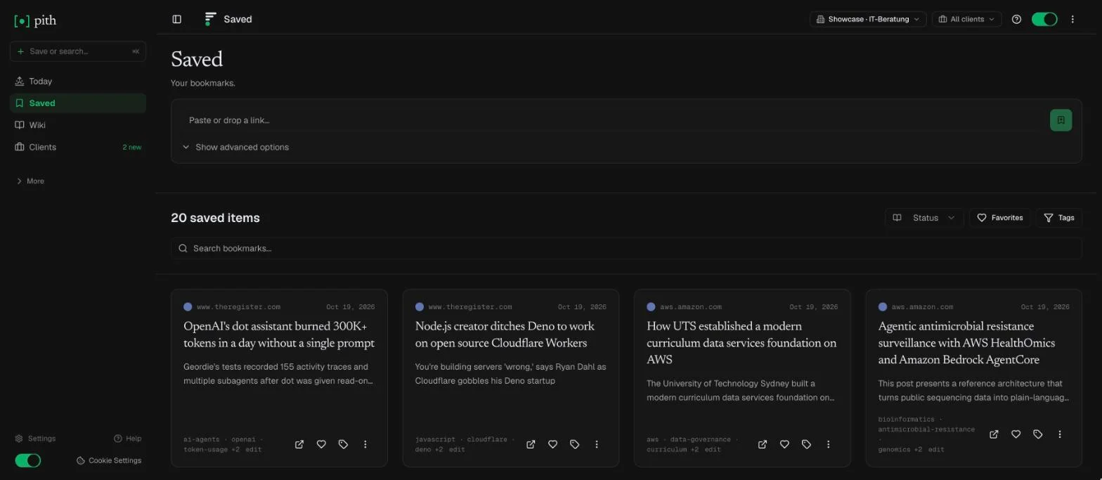Edit tags on Node.js creator card
This screenshot has width=1102, height=480.
(457, 449)
